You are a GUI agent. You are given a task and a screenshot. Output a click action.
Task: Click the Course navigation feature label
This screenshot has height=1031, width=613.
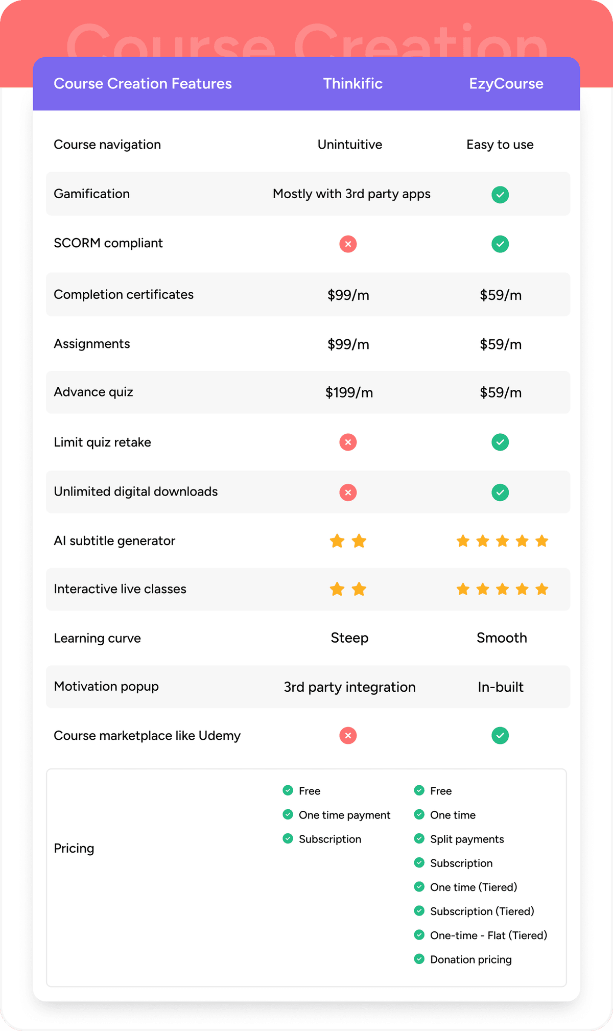pos(107,145)
